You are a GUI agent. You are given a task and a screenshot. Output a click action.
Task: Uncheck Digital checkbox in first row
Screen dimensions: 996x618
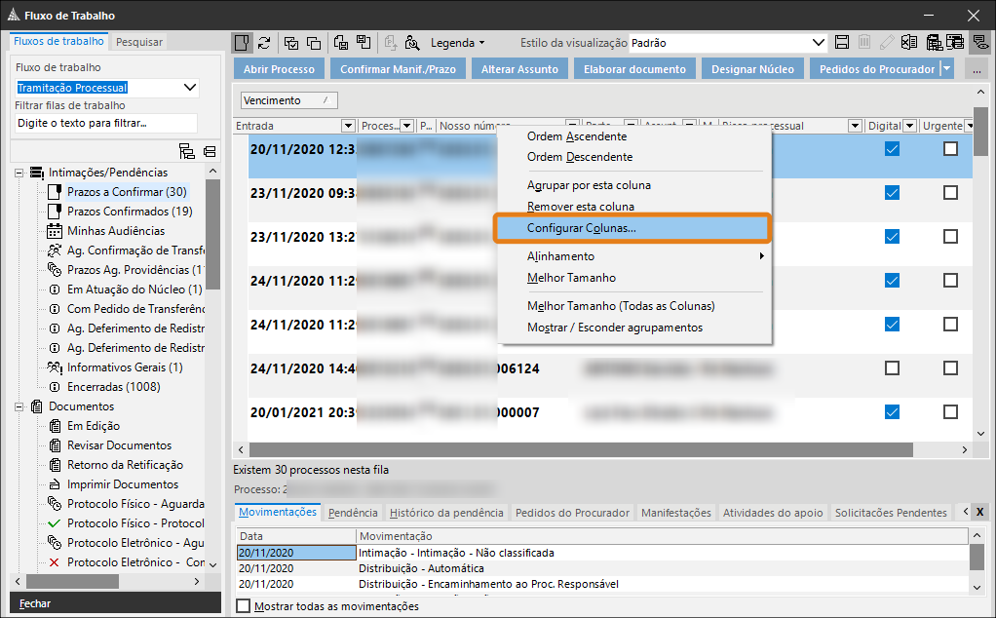(x=892, y=149)
